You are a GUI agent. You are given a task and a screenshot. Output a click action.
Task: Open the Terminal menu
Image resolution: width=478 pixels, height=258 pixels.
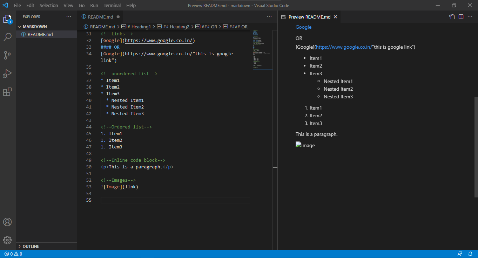(112, 5)
